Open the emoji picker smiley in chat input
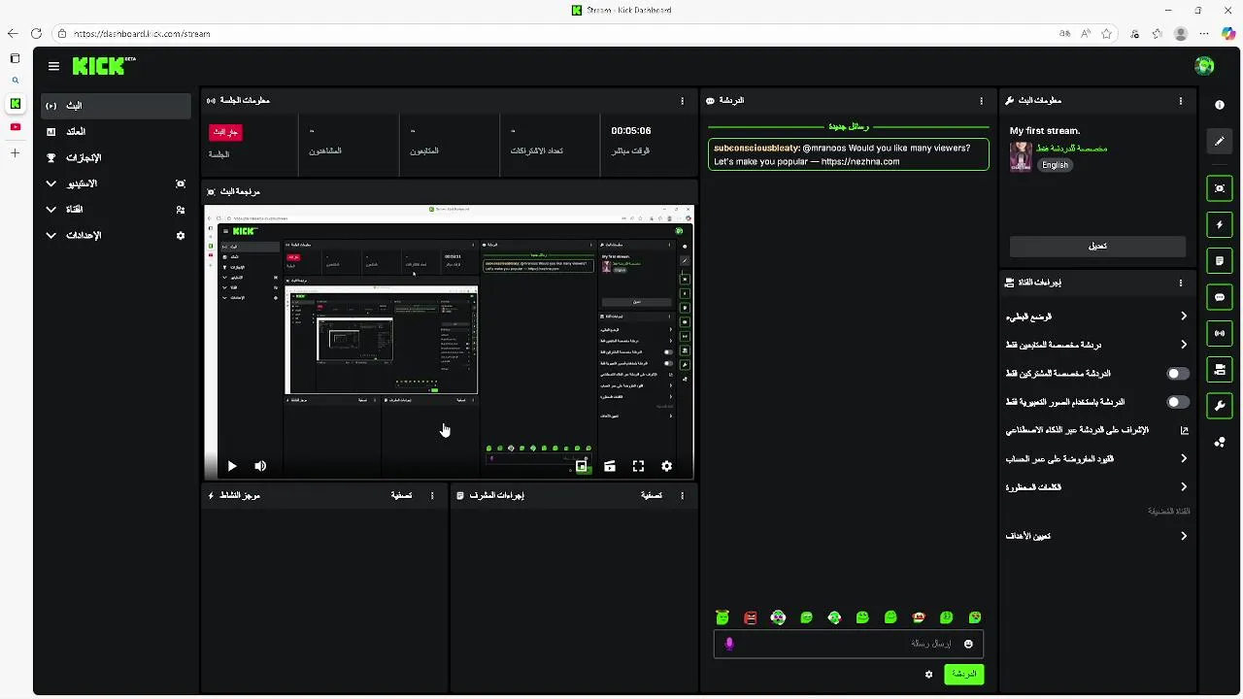 pos(968,644)
